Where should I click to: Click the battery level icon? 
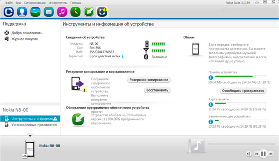click(147, 44)
